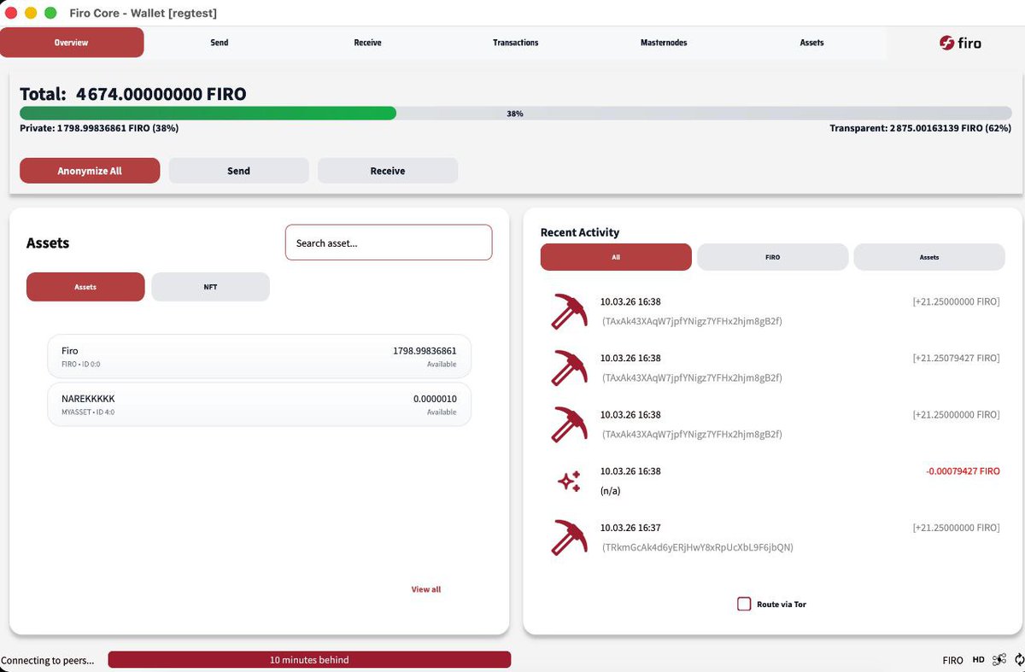Select the FIRO filter in Recent Activity

click(772, 257)
